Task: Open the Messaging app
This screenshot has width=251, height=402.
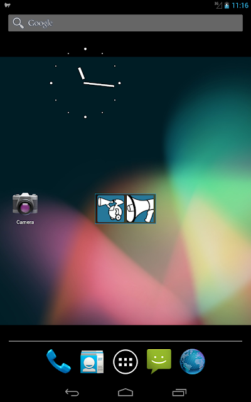Action: (x=159, y=362)
